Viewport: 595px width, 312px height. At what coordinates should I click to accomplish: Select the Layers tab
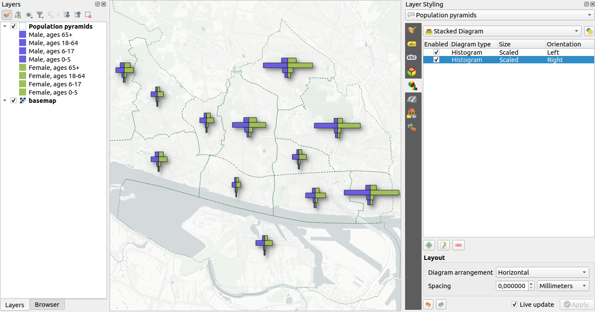[15, 305]
